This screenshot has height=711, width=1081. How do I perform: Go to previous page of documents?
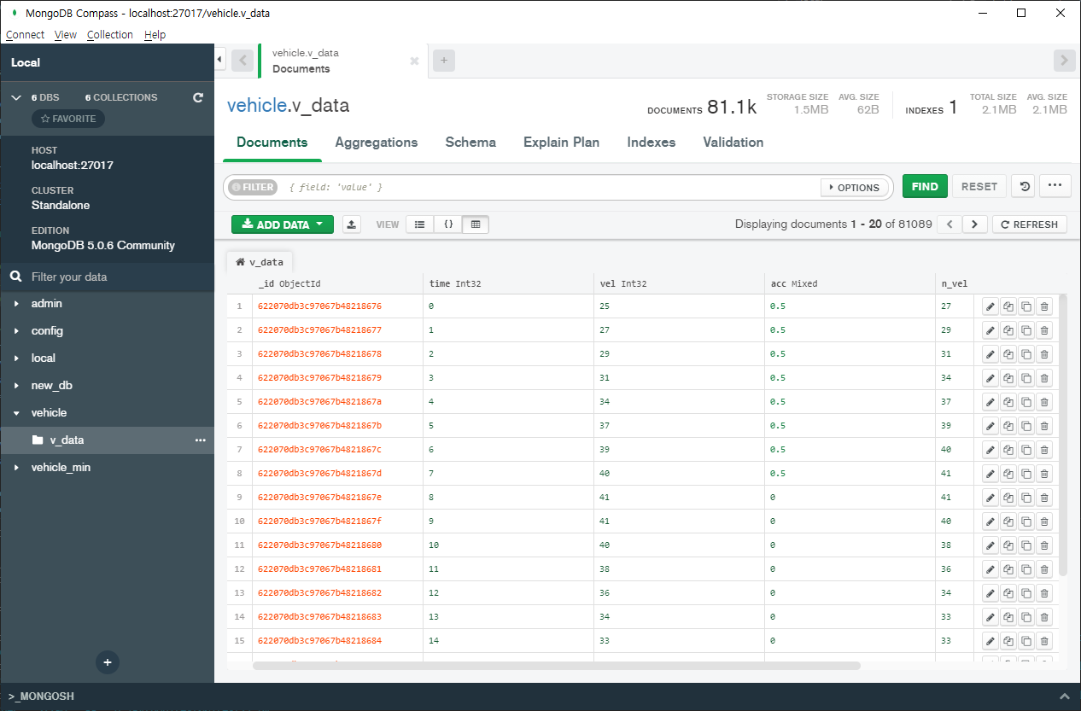pos(949,224)
